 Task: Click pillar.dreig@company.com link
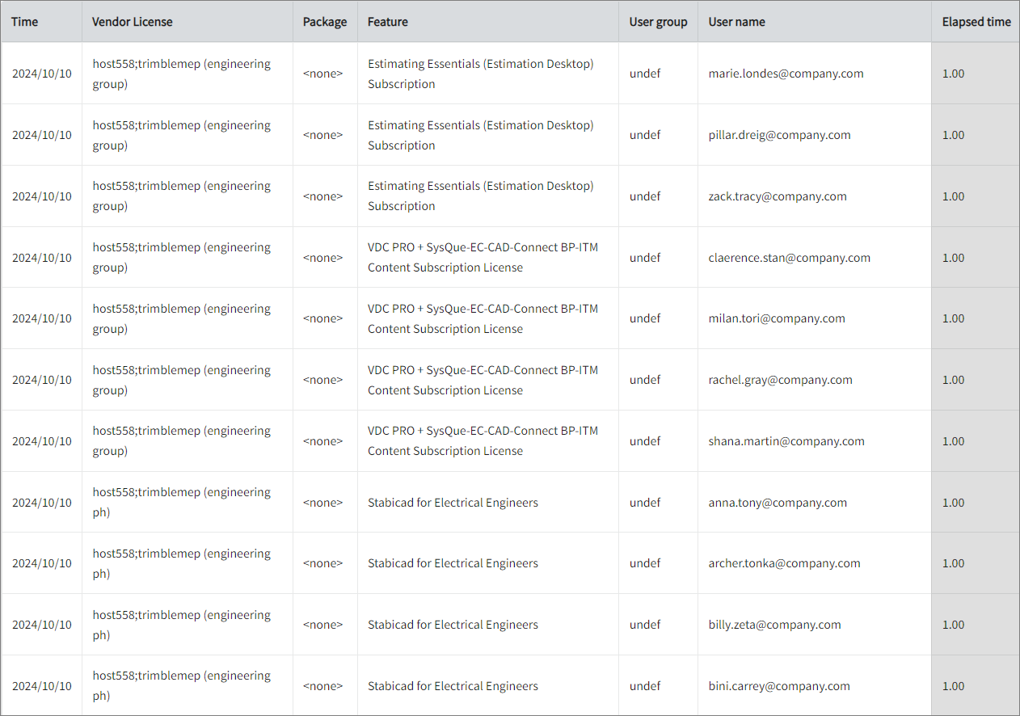click(779, 135)
